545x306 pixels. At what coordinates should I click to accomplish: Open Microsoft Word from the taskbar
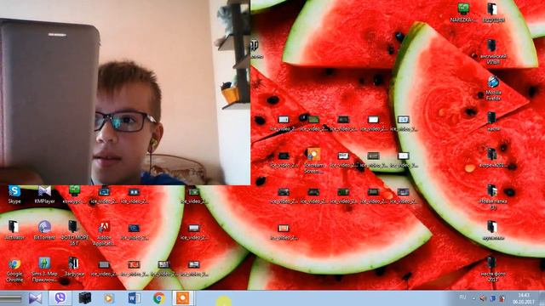click(x=134, y=298)
